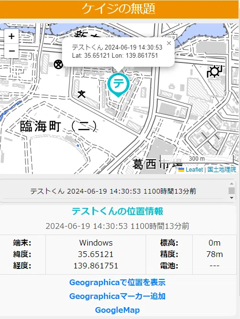Image resolution: width=240 pixels, height=319 pixels.
Task: Click the altitude value 0m
Action: pos(215,243)
